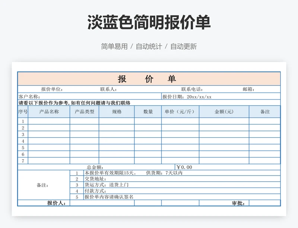Click the '联系电话:' label
The image size is (298, 228).
(x=192, y=89)
